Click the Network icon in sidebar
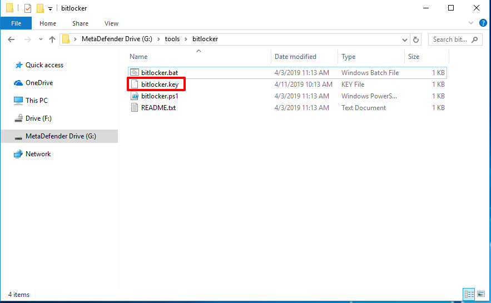 click(18, 154)
